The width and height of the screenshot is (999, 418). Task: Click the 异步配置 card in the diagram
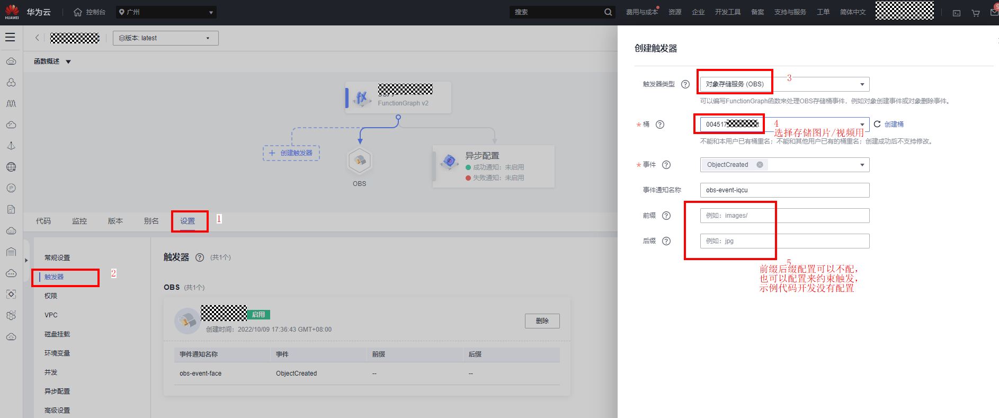click(x=494, y=166)
